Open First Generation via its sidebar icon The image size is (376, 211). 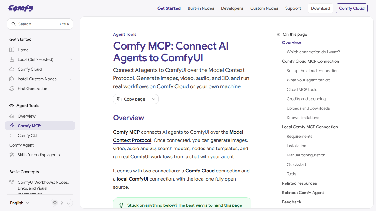pyautogui.click(x=12, y=89)
